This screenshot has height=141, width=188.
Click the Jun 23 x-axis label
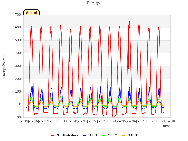[102, 121]
